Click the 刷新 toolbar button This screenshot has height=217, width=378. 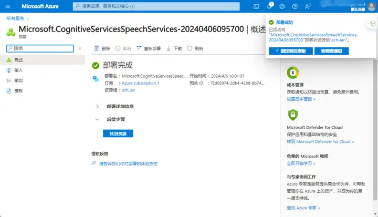click(195, 48)
